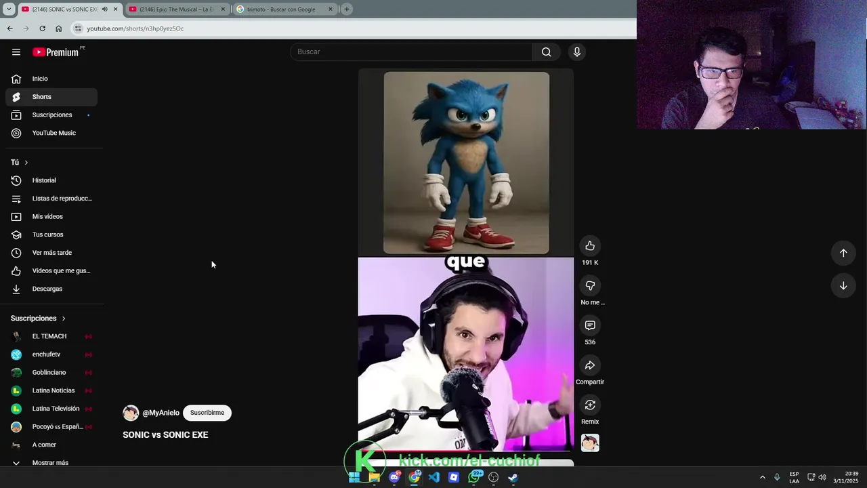Dislike the short with thumbs down
This screenshot has height=488, width=867.
click(590, 286)
